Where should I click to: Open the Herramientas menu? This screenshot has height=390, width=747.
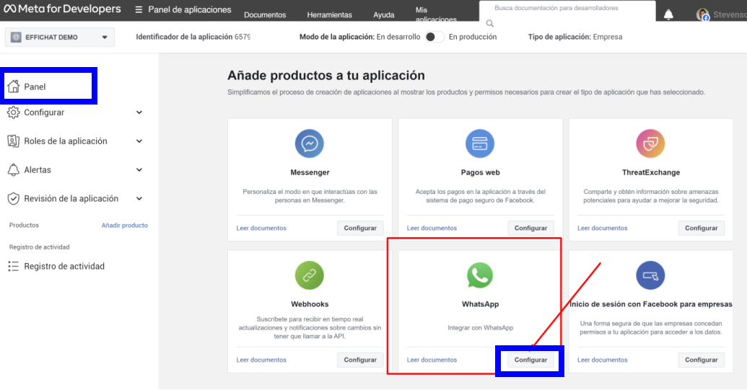329,14
